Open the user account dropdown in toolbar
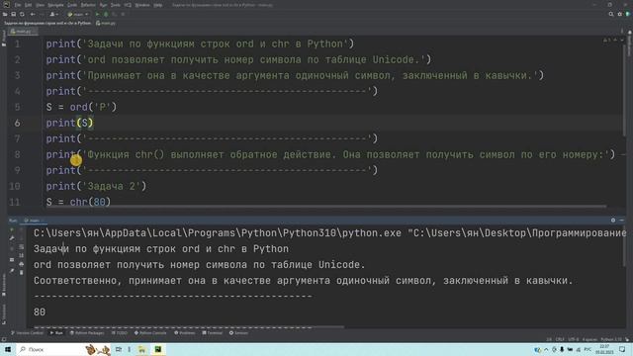The image size is (633, 356). pos(53,14)
